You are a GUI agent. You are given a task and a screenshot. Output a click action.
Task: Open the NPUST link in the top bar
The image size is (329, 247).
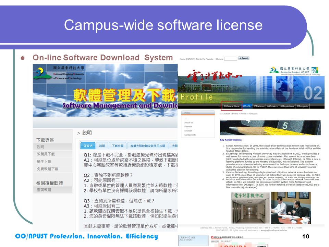point(191,59)
